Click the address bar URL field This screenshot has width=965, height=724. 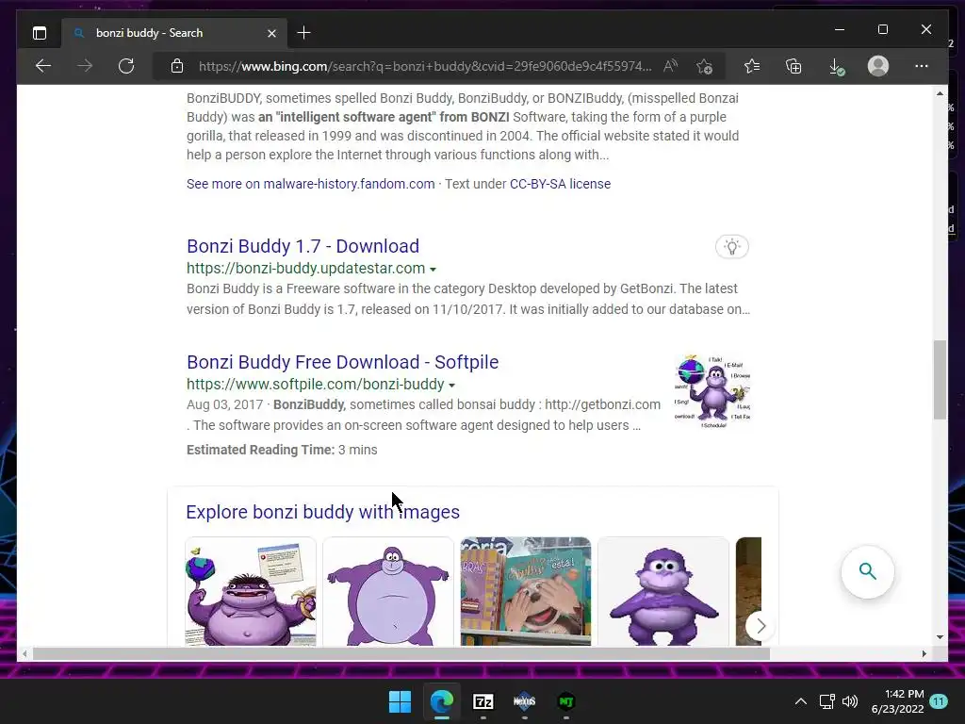point(425,66)
